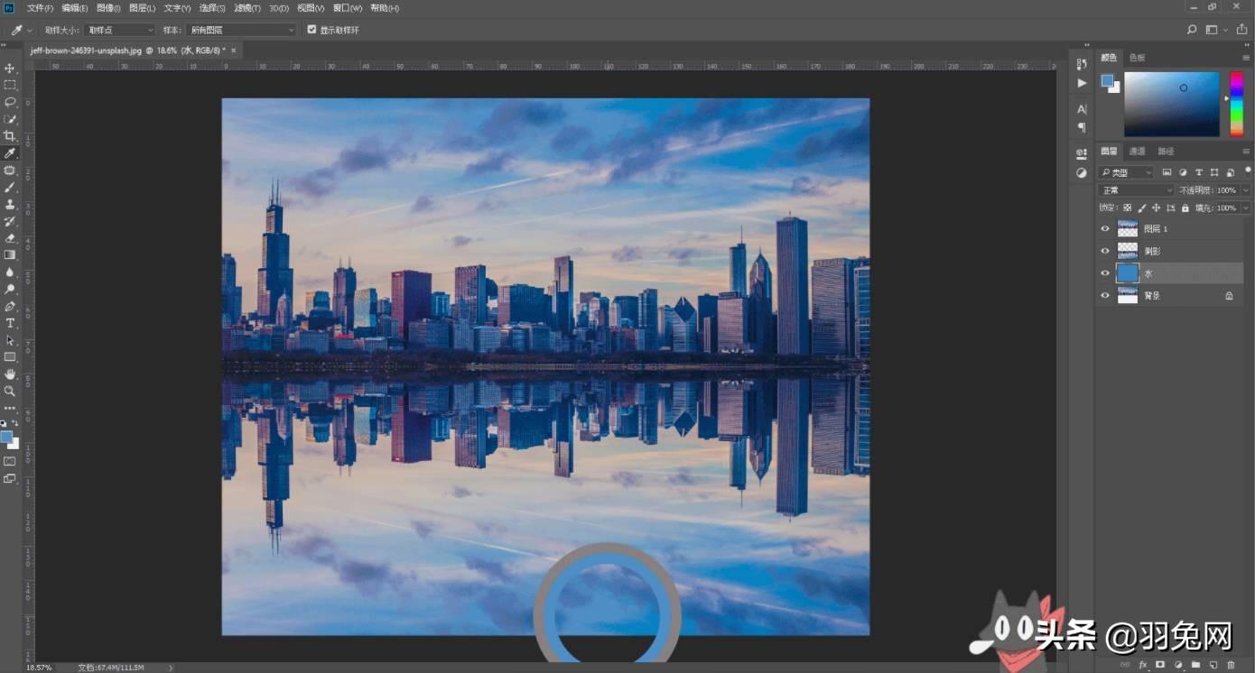
Task: Hide the 背景 layer
Action: coord(1105,296)
